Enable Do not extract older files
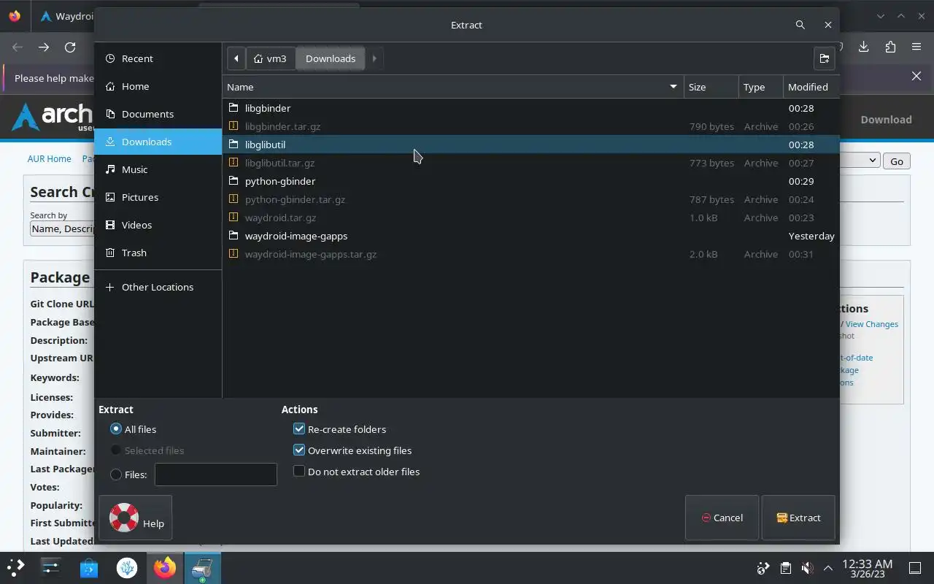Viewport: 934px width, 584px height. coord(299,472)
